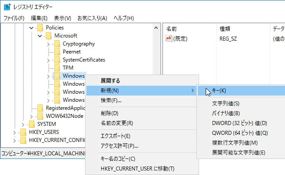Choose エクスポート(E) from context menu
This screenshot has height=175, width=285.
(142, 136)
